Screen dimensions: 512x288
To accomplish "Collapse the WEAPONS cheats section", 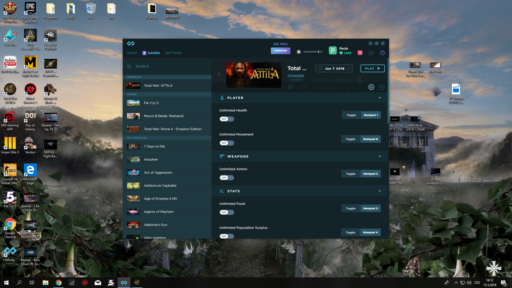I will (x=379, y=156).
